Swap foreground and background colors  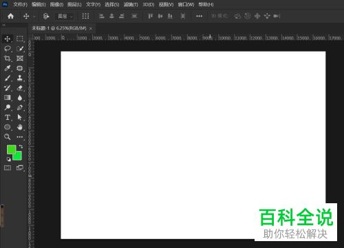pos(21,147)
